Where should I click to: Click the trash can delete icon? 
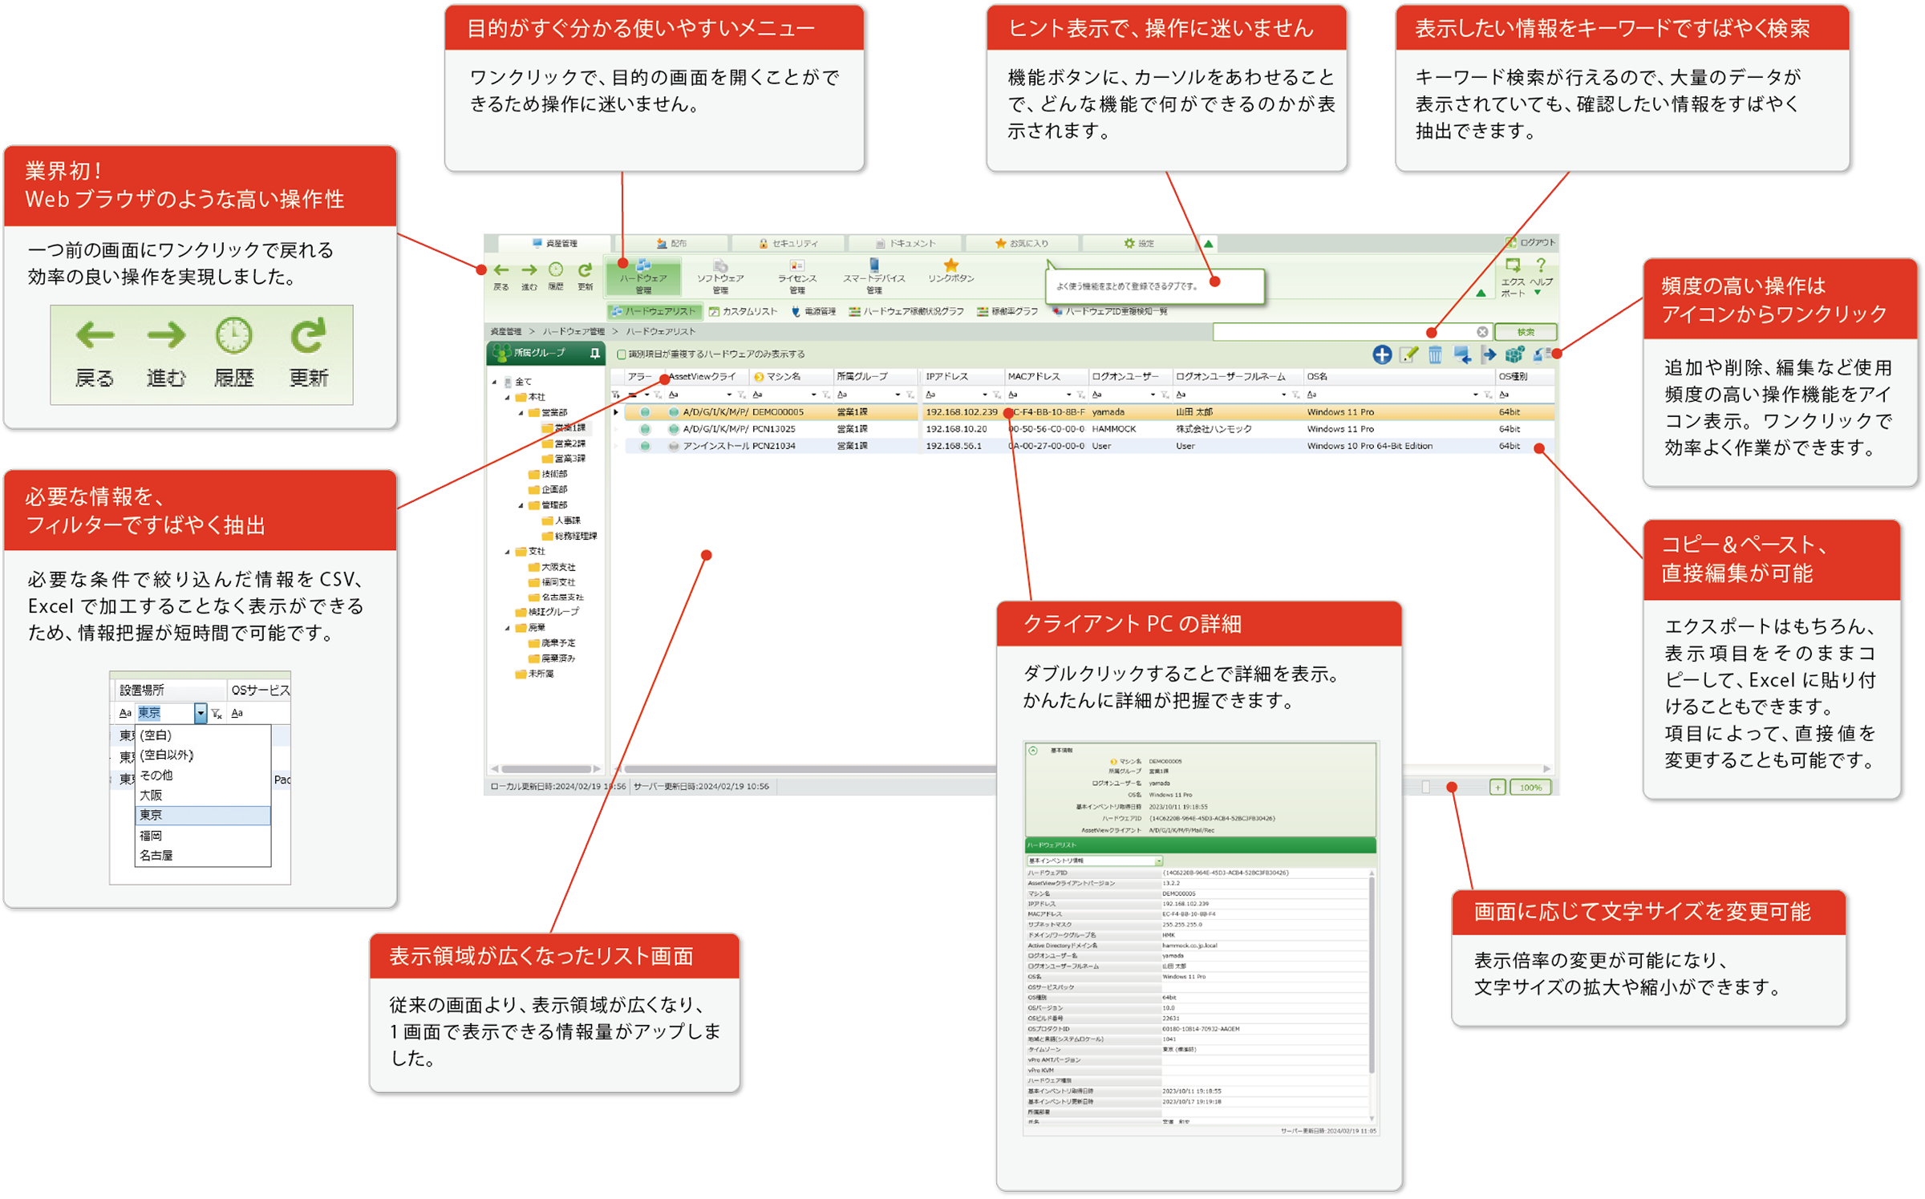(x=1435, y=354)
